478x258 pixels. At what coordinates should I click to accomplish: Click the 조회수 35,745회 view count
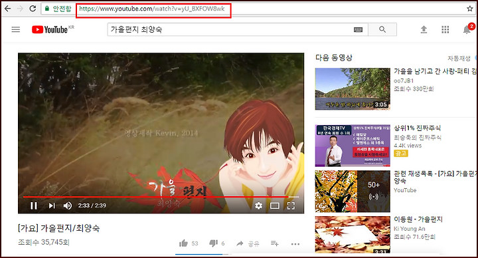tap(44, 243)
